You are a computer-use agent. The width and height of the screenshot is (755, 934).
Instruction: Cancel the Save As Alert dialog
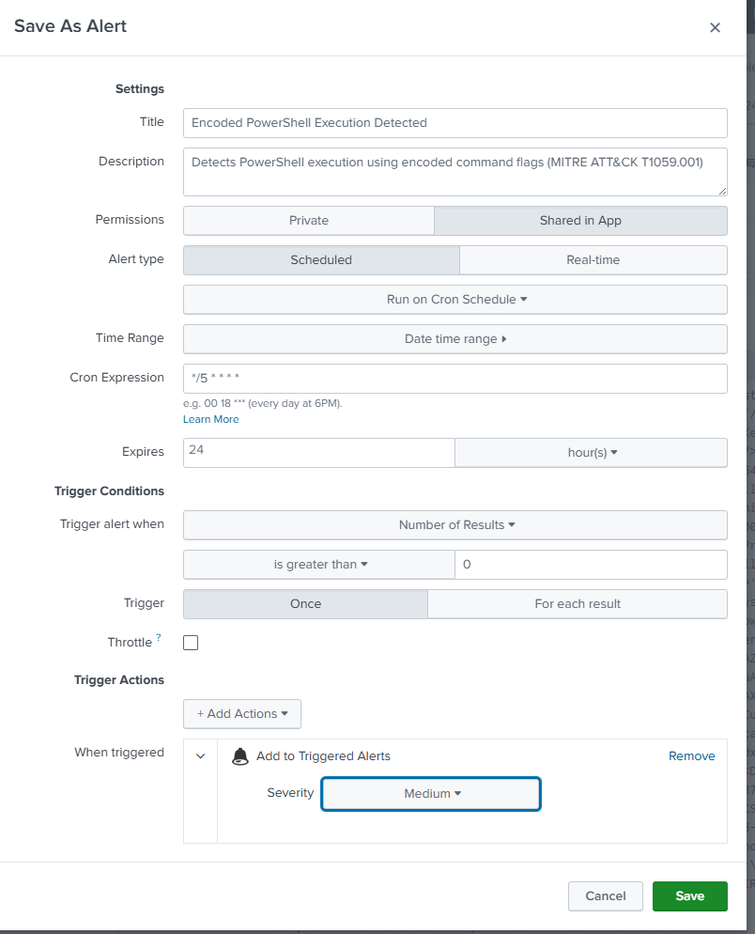click(x=605, y=895)
